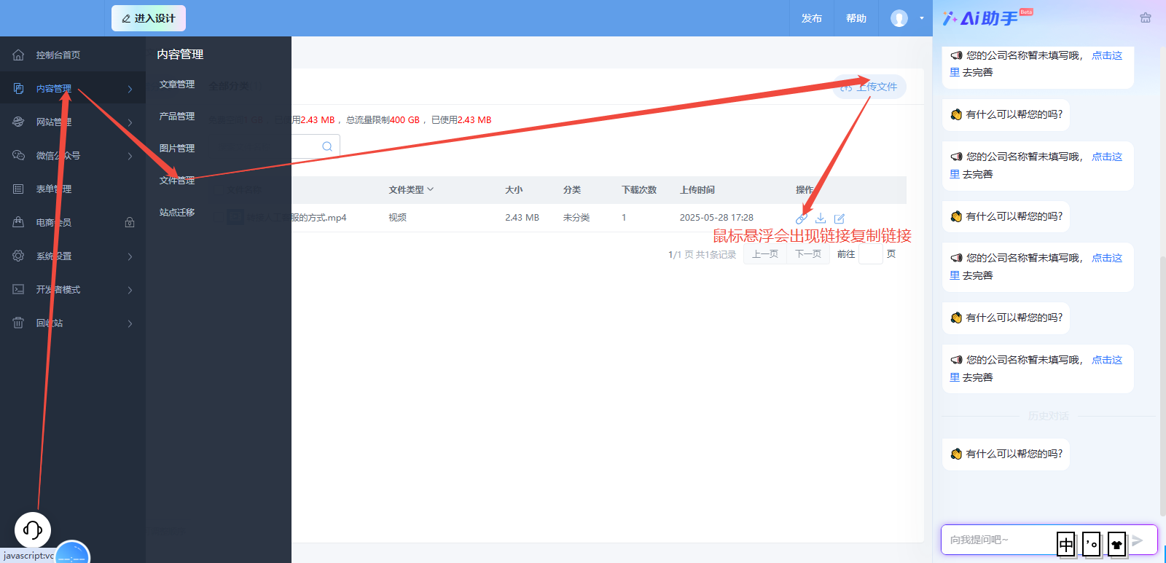1166x563 pixels.
Task: Open the headset customer service button
Action: (33, 529)
